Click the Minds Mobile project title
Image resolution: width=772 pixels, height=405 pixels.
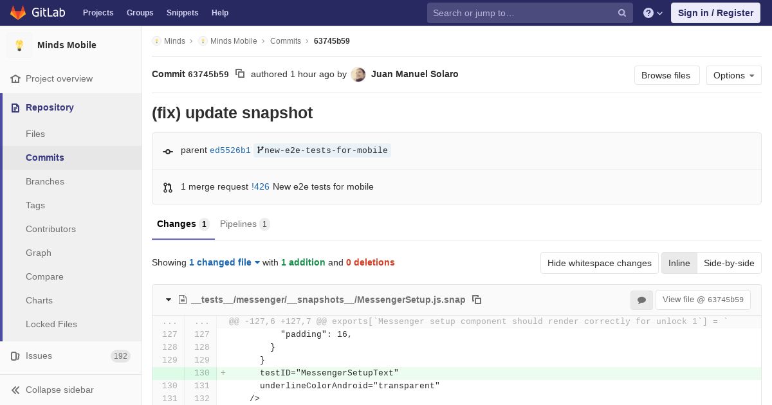67,45
